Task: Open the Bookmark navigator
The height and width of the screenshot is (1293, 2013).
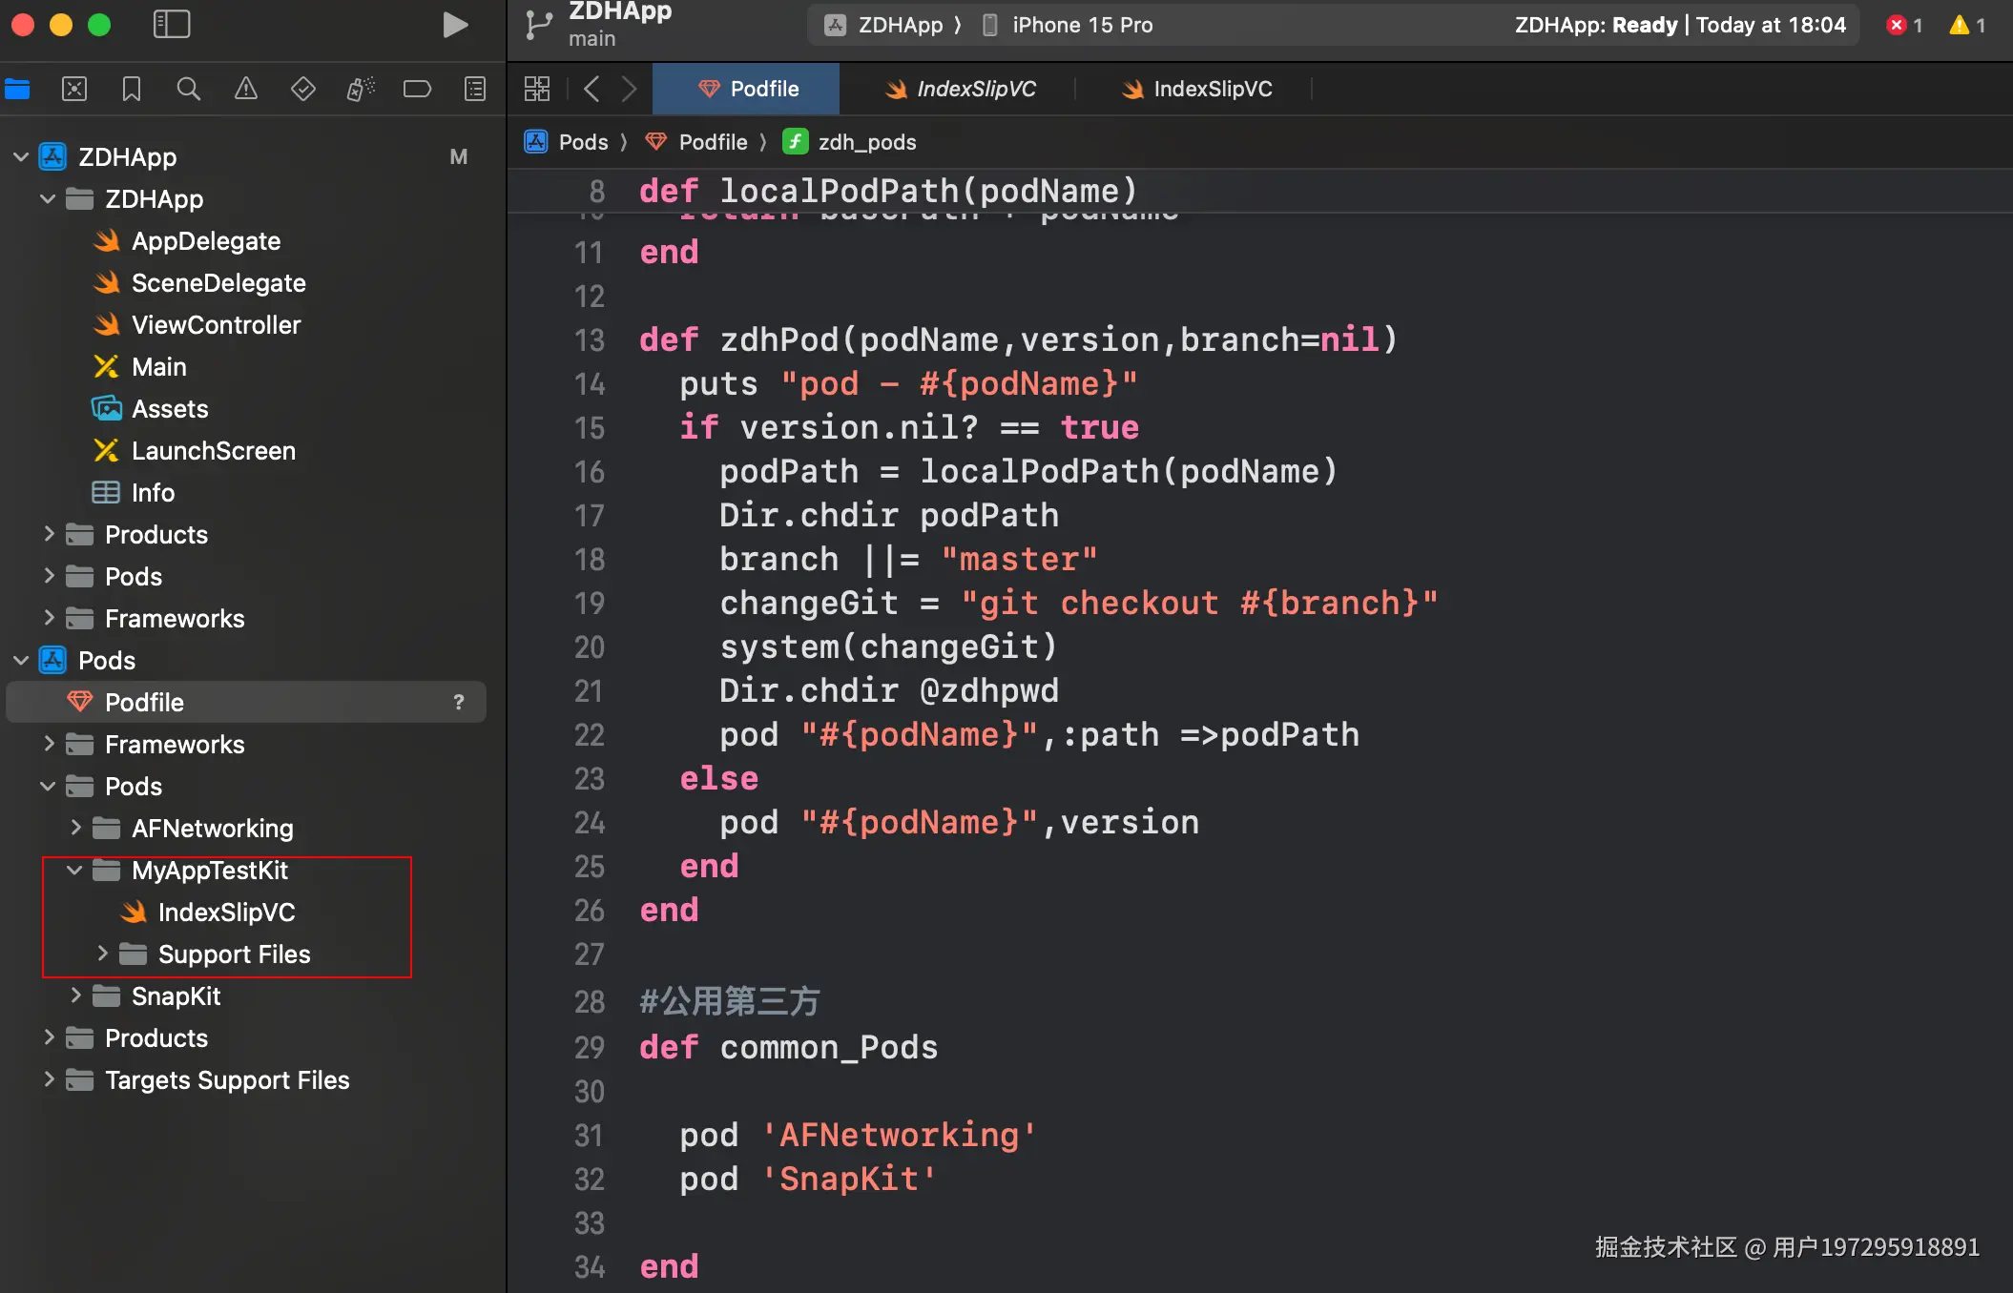Action: [132, 90]
